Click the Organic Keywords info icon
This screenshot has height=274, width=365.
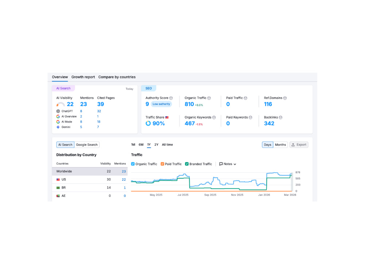(214, 117)
